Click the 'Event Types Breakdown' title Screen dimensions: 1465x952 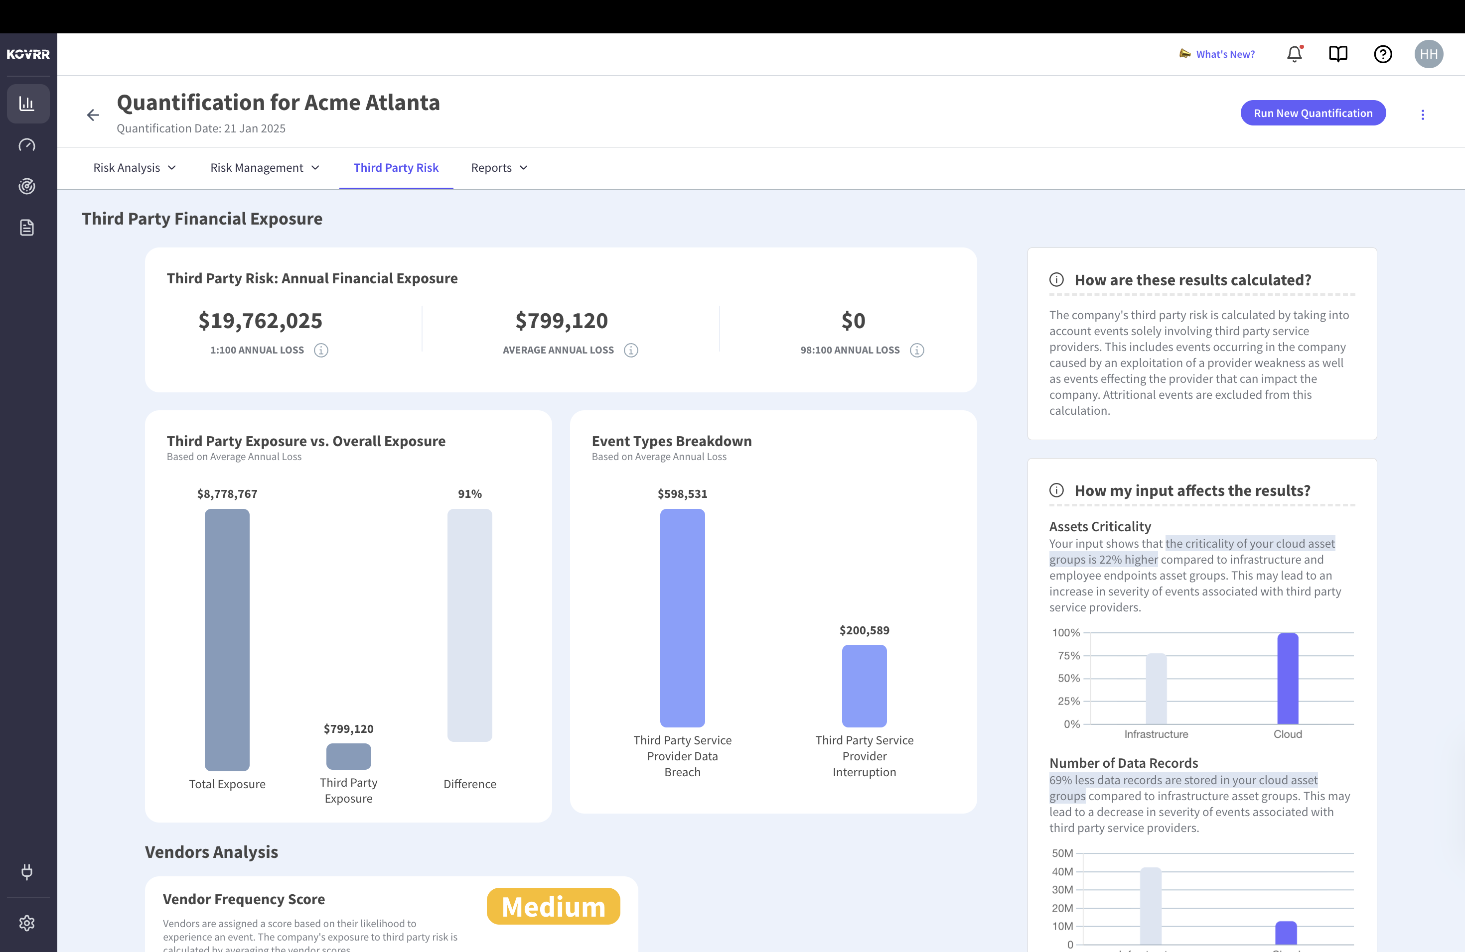(672, 441)
